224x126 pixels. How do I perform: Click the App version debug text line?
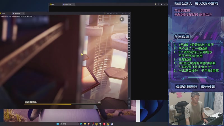click(x=18, y=16)
